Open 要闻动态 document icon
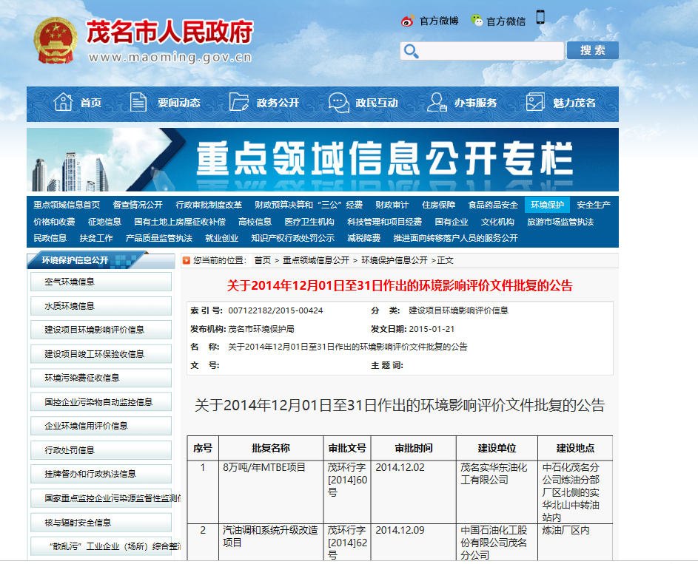This screenshot has width=698, height=564. (138, 103)
